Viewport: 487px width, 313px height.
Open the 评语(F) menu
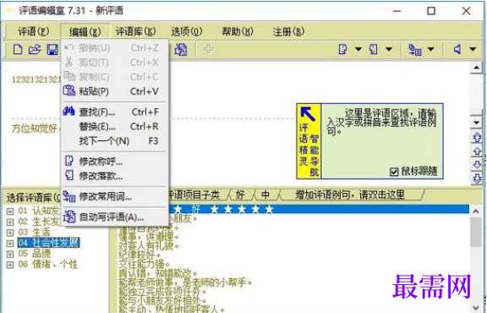point(34,31)
